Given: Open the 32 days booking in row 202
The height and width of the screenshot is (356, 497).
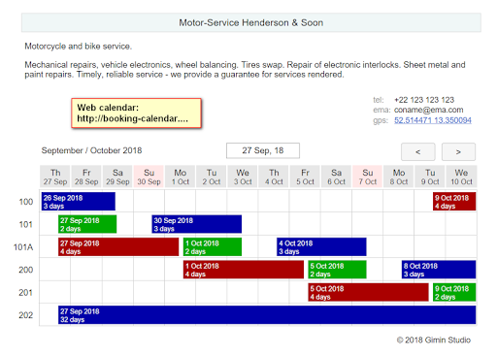Looking at the screenshot, I should (267, 315).
